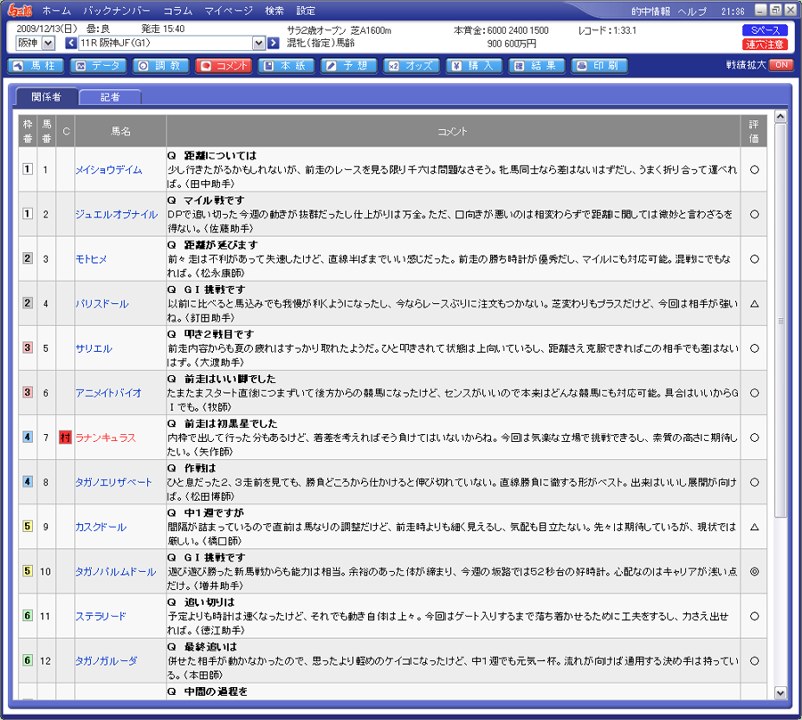Click the 連穴注意 button
Screen dimensions: 802x720
pyautogui.click(x=765, y=44)
